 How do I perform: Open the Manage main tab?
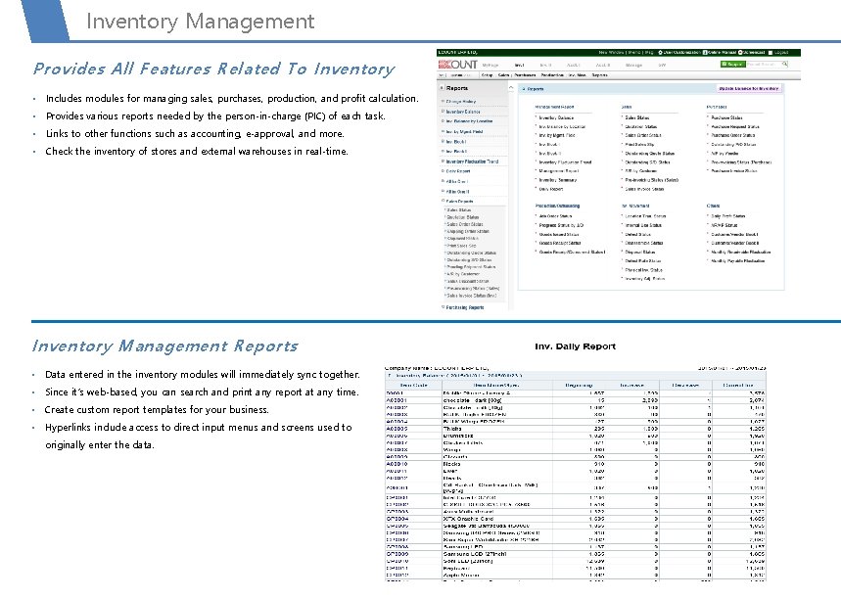(633, 65)
